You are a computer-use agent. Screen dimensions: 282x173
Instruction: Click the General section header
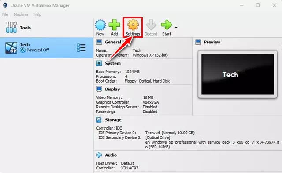pos(113,42)
